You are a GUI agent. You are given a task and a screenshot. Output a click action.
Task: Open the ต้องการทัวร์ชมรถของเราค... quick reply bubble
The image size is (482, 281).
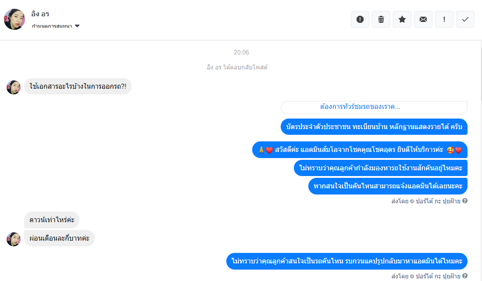(374, 107)
